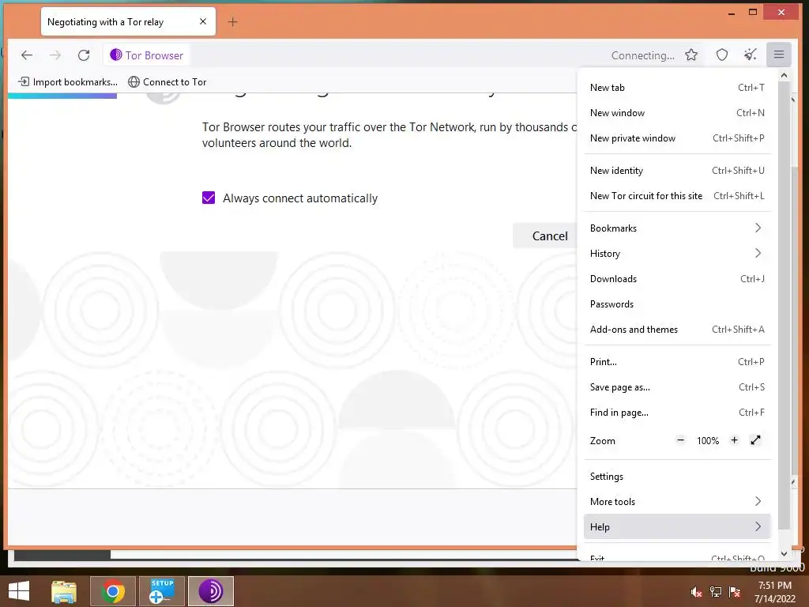This screenshot has width=809, height=607.
Task: Expand the Help submenu
Action: [x=677, y=527]
